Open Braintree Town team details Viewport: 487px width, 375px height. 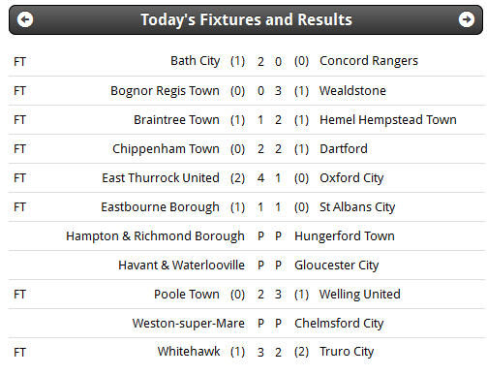pos(176,120)
